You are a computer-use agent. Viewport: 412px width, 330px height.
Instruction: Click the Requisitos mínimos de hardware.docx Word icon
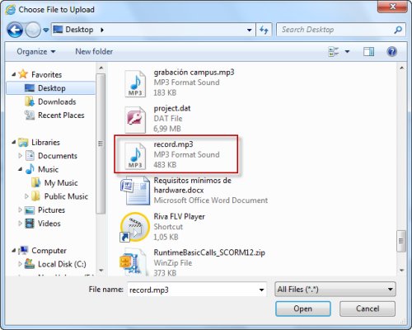pyautogui.click(x=135, y=191)
